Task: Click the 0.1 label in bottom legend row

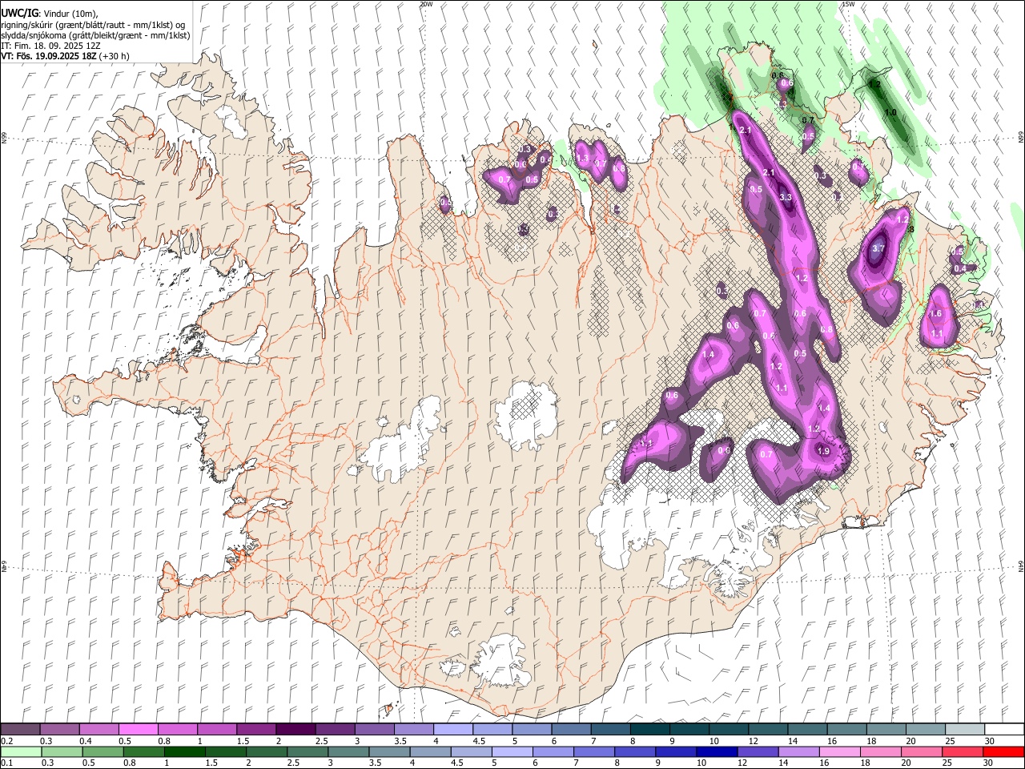Action: tap(6, 763)
